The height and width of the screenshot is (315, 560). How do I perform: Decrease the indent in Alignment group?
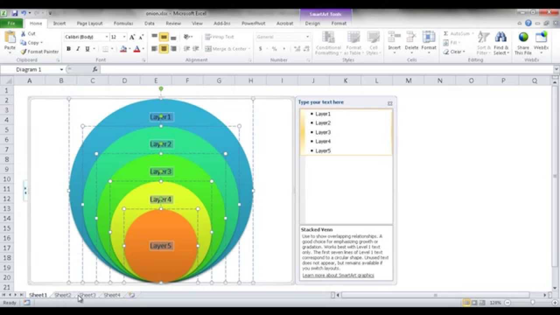(187, 49)
